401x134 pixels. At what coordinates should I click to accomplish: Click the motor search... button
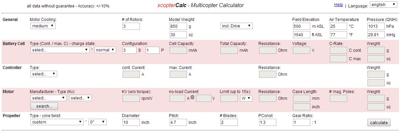(x=44, y=106)
